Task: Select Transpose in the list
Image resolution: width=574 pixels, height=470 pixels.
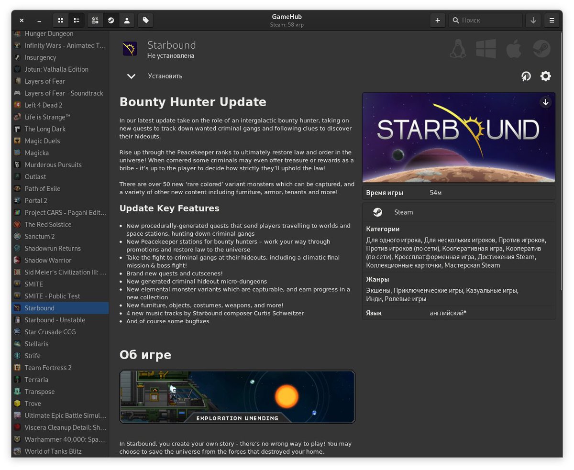Action: pyautogui.click(x=60, y=392)
